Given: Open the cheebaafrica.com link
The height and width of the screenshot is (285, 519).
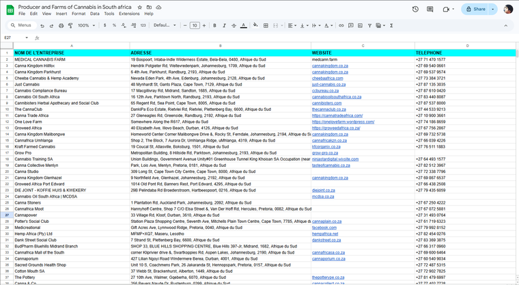Looking at the screenshot, I should tap(327, 79).
